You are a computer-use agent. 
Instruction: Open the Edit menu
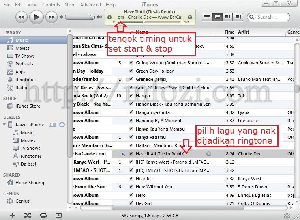(19, 5)
